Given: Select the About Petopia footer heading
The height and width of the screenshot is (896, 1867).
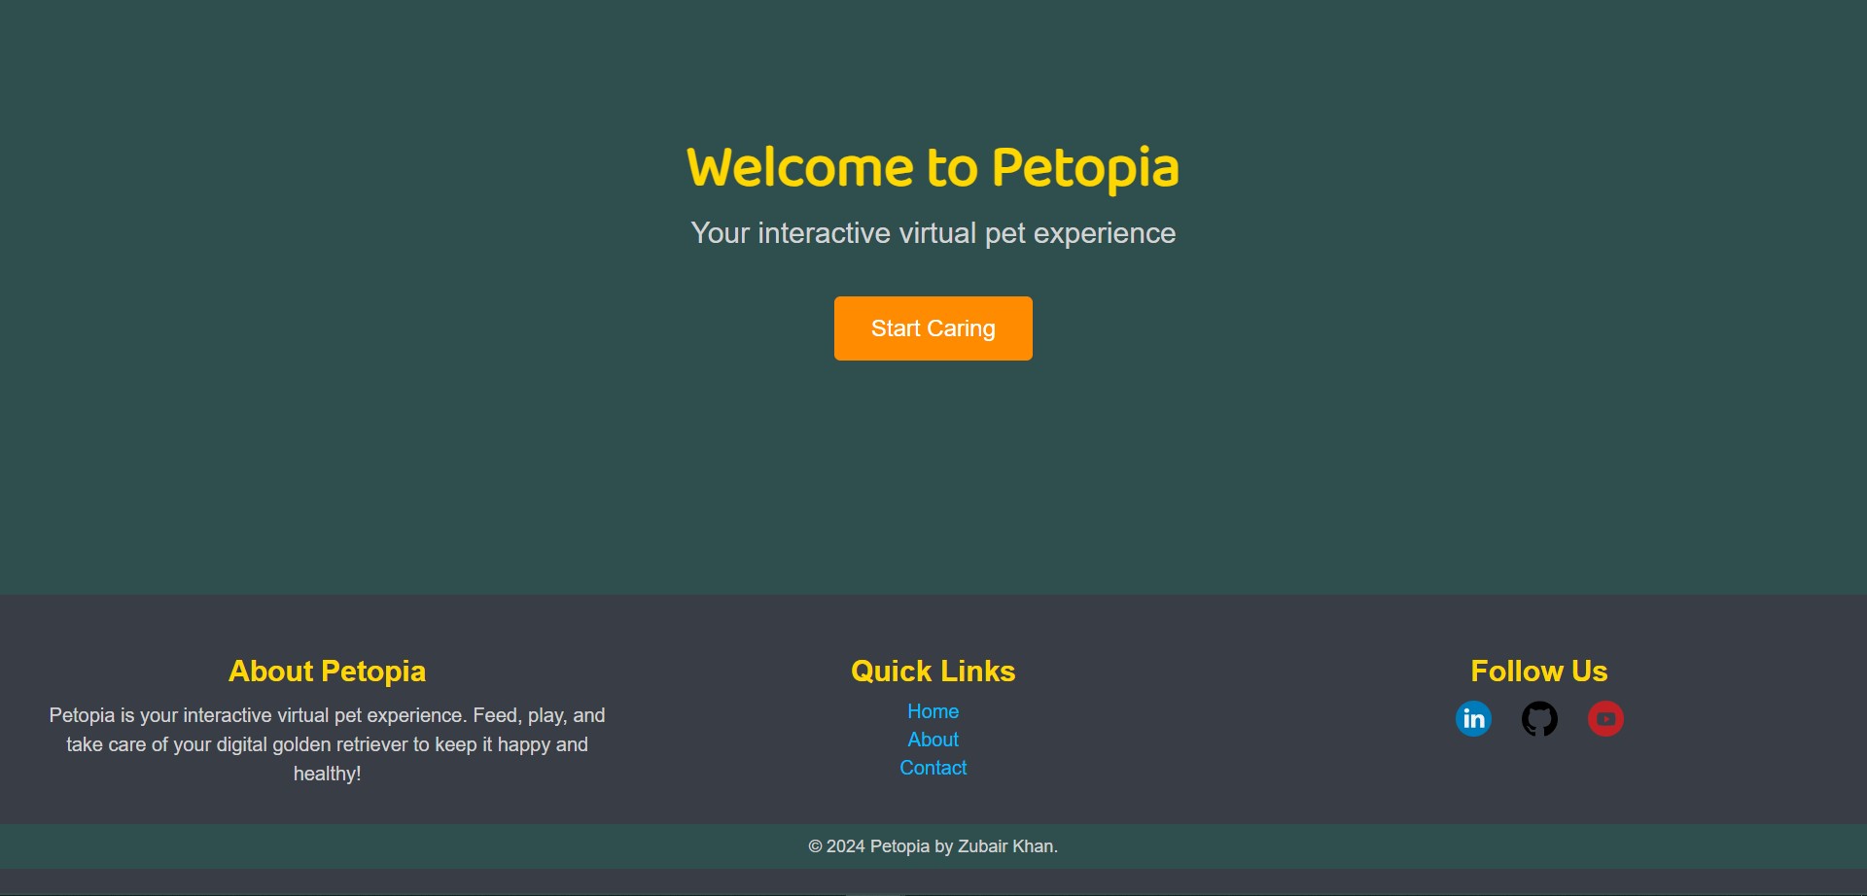Looking at the screenshot, I should coord(327,671).
